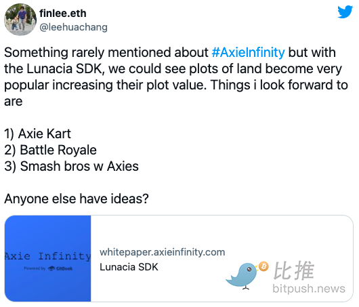This screenshot has height=307, width=359.
Task: Click "Powered by" text inside the thumbnail
Action: tap(35, 268)
